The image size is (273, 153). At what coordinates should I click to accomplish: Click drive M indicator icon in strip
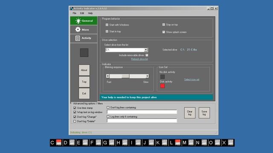[191, 143]
